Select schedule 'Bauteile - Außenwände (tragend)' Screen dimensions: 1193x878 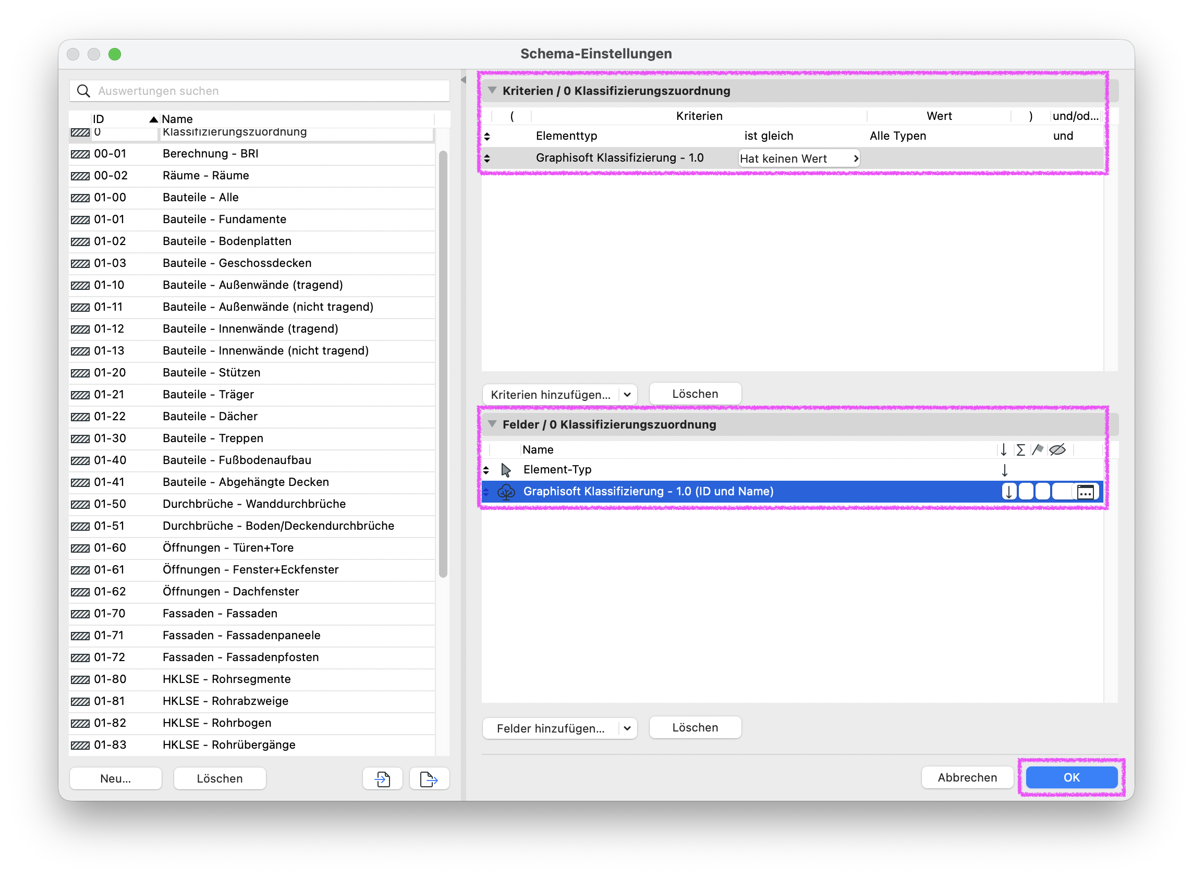[252, 285]
